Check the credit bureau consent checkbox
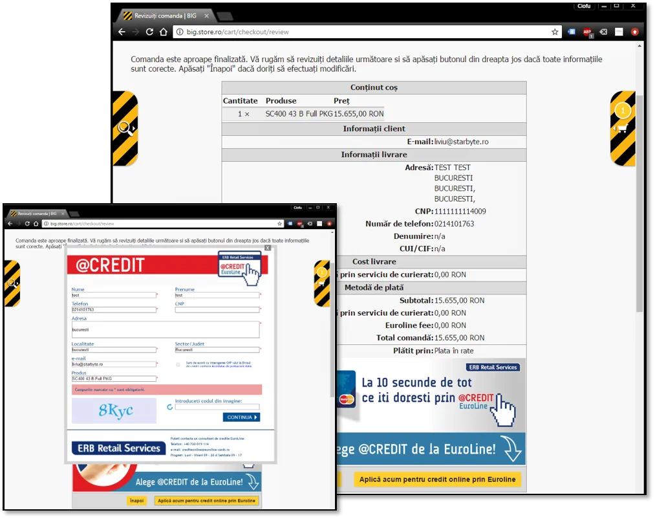Viewport: 655px width, 519px height. pos(178,365)
